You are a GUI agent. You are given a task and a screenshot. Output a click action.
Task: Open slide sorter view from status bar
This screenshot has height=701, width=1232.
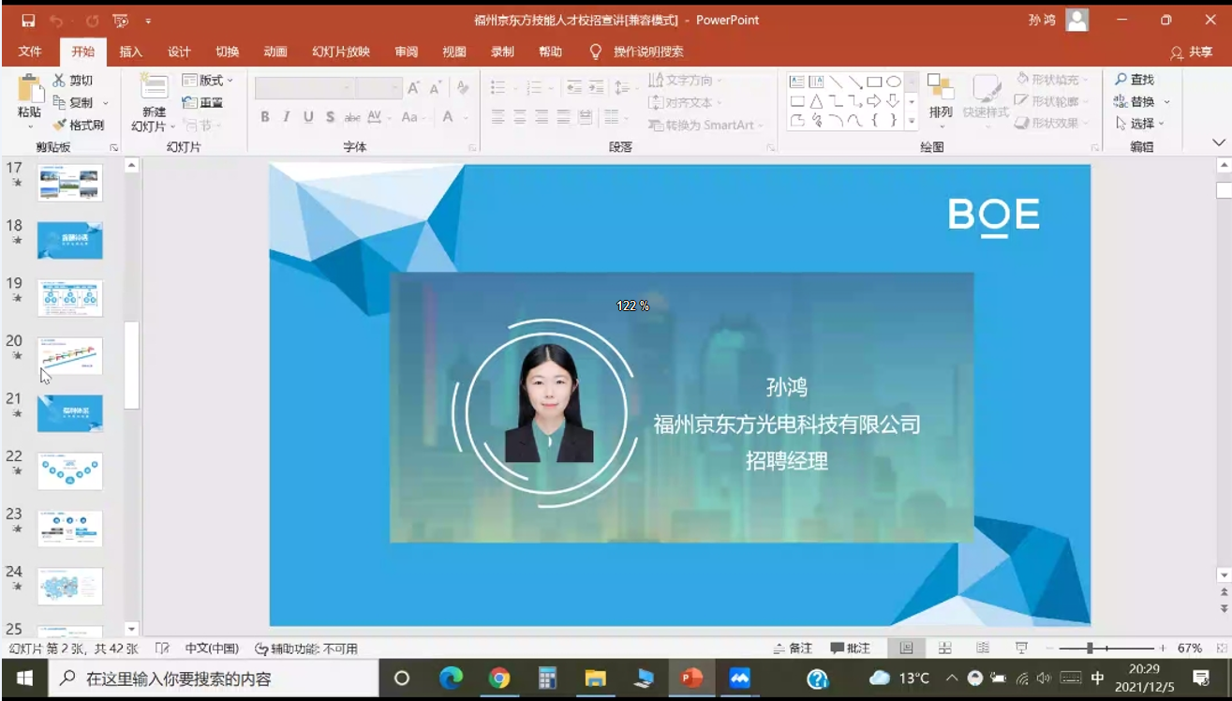coord(944,649)
